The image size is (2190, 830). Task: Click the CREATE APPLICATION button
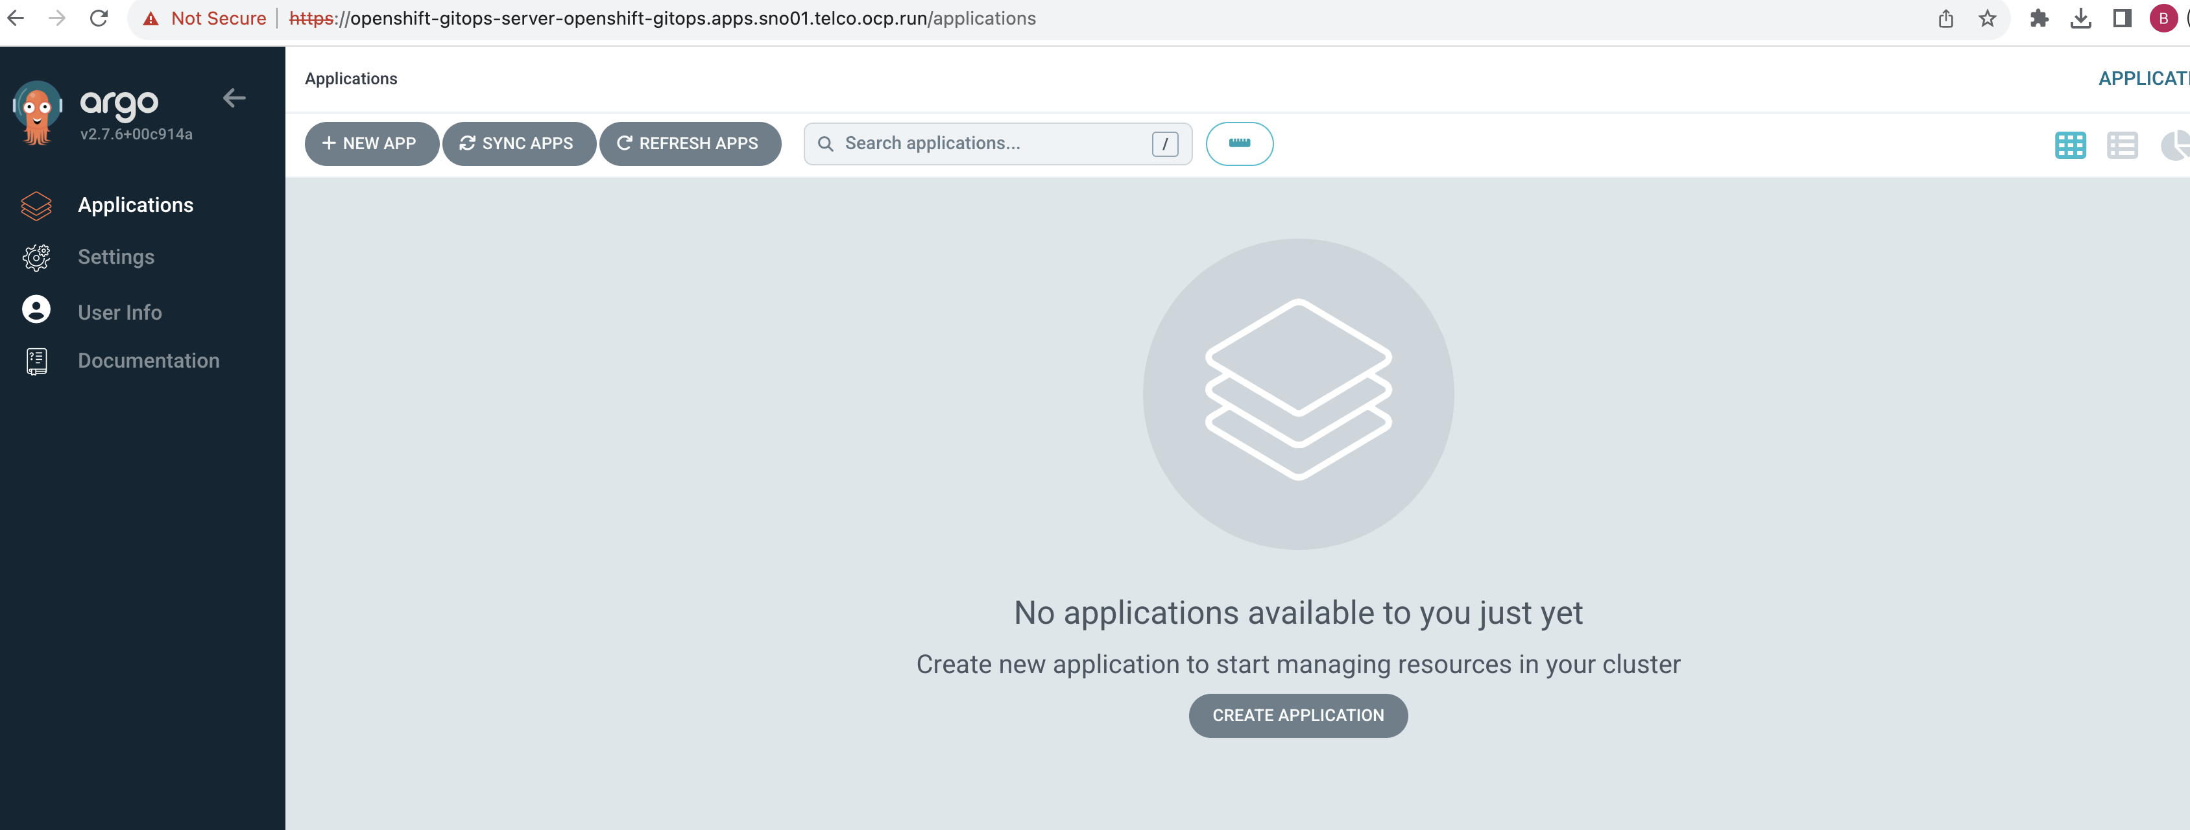1297,715
